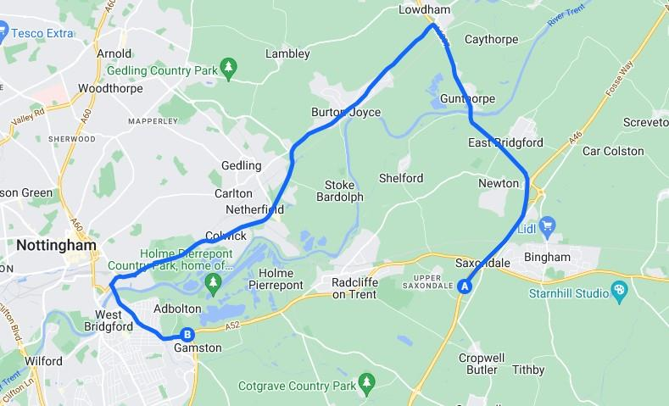Click the route end marker B
669x406 pixels.
[187, 334]
